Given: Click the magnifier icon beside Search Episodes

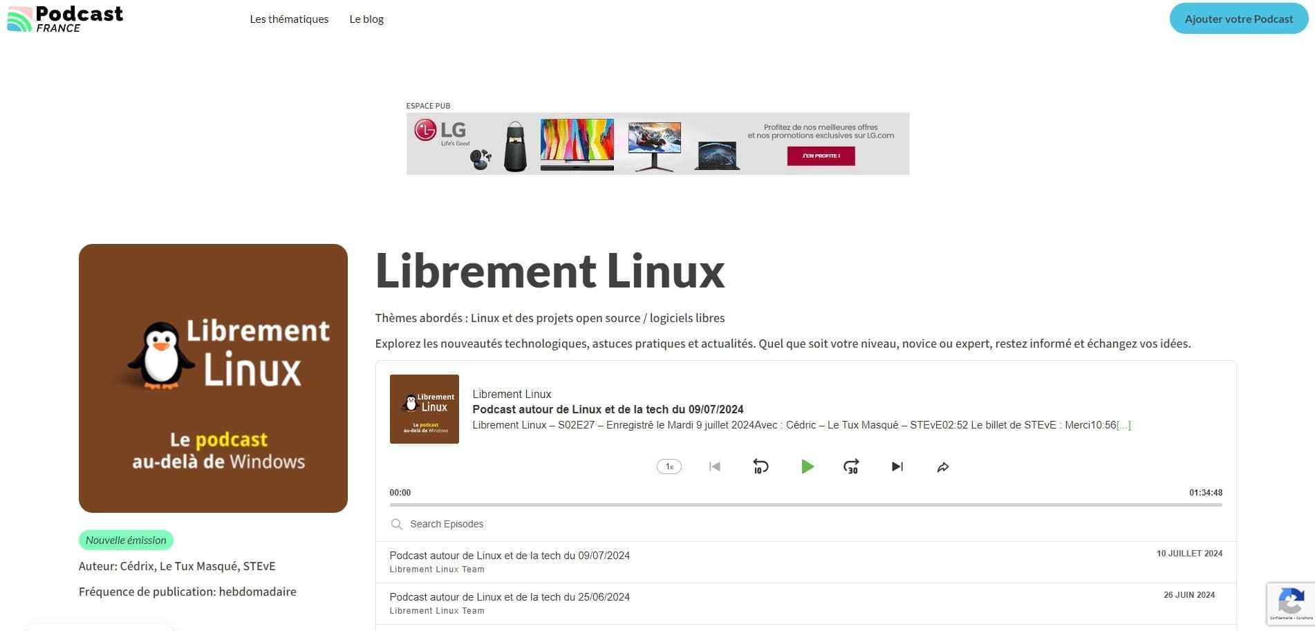Looking at the screenshot, I should (396, 525).
